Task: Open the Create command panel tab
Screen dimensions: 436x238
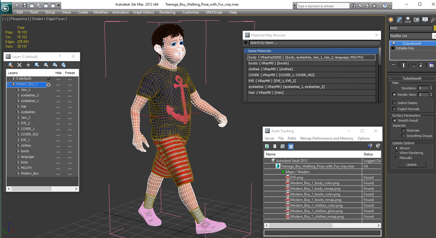Action: pyautogui.click(x=391, y=20)
